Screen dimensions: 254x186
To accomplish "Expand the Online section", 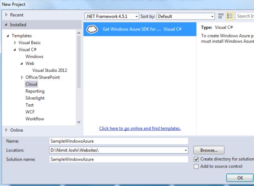I will 6,130.
